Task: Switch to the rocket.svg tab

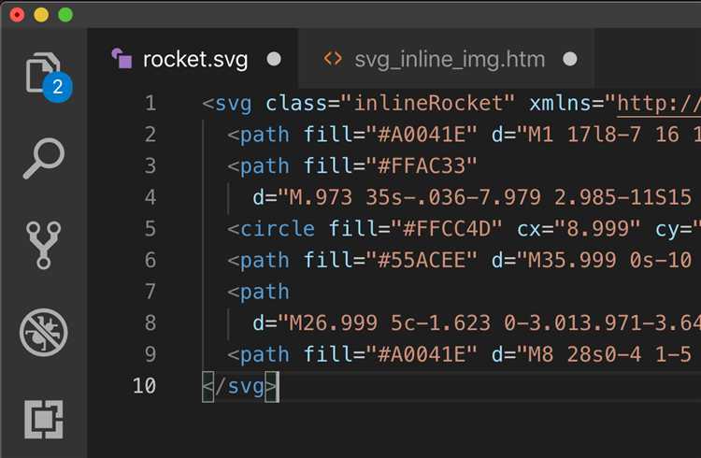Action: pos(195,59)
